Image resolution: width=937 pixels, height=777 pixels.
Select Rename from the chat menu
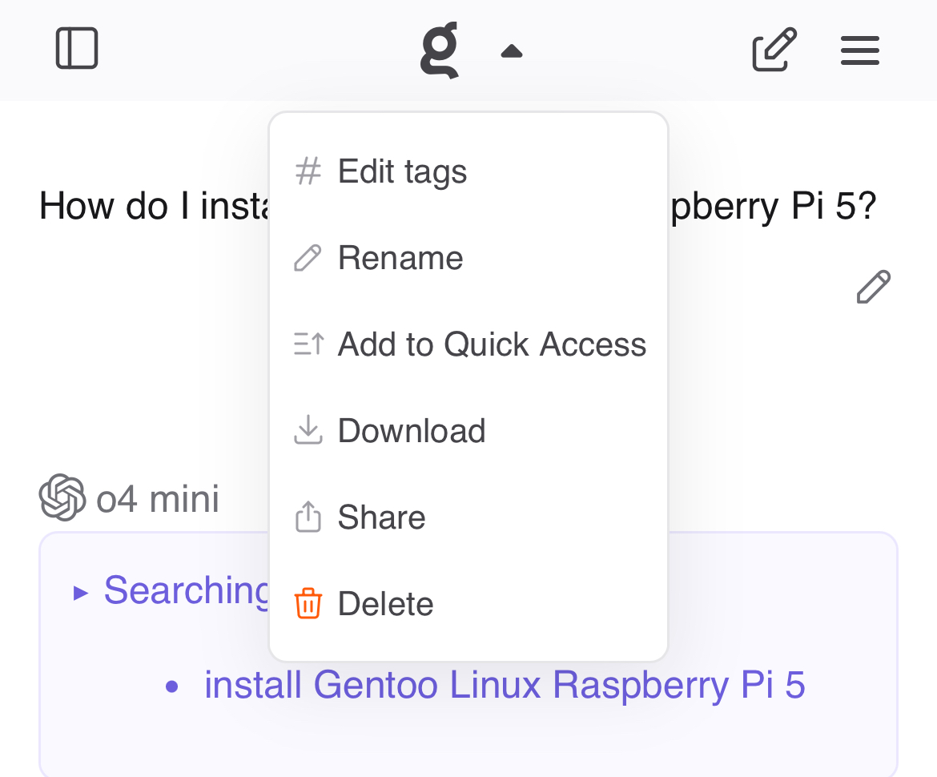(x=400, y=258)
